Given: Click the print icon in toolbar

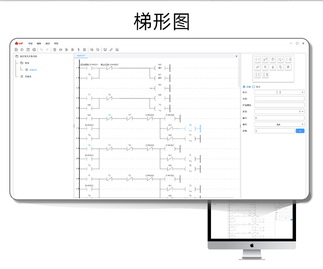Looking at the screenshot, I should (x=34, y=49).
